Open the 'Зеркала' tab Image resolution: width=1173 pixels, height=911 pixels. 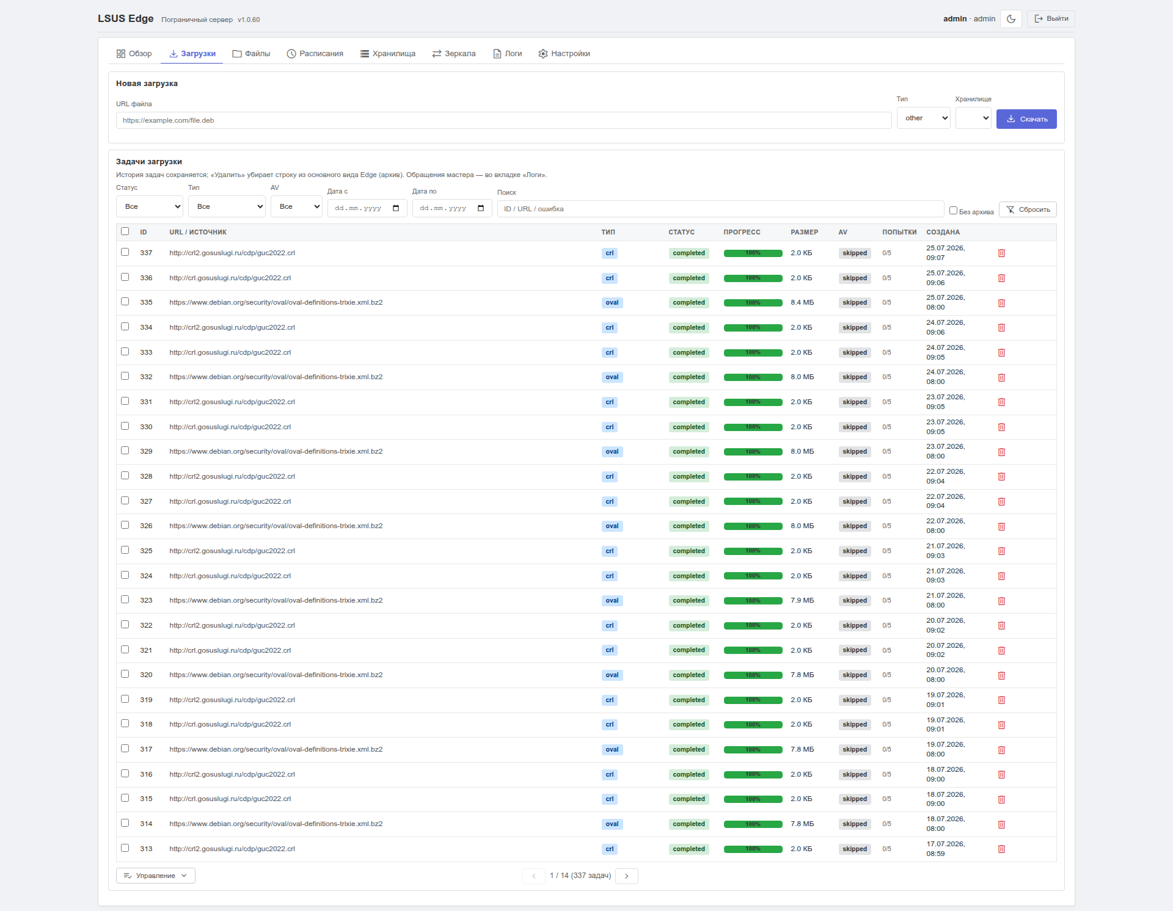tap(454, 54)
